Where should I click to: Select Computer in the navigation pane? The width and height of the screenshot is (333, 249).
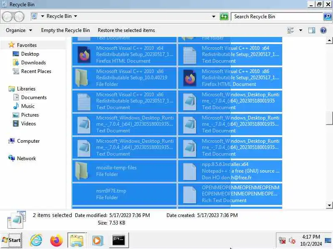28,141
